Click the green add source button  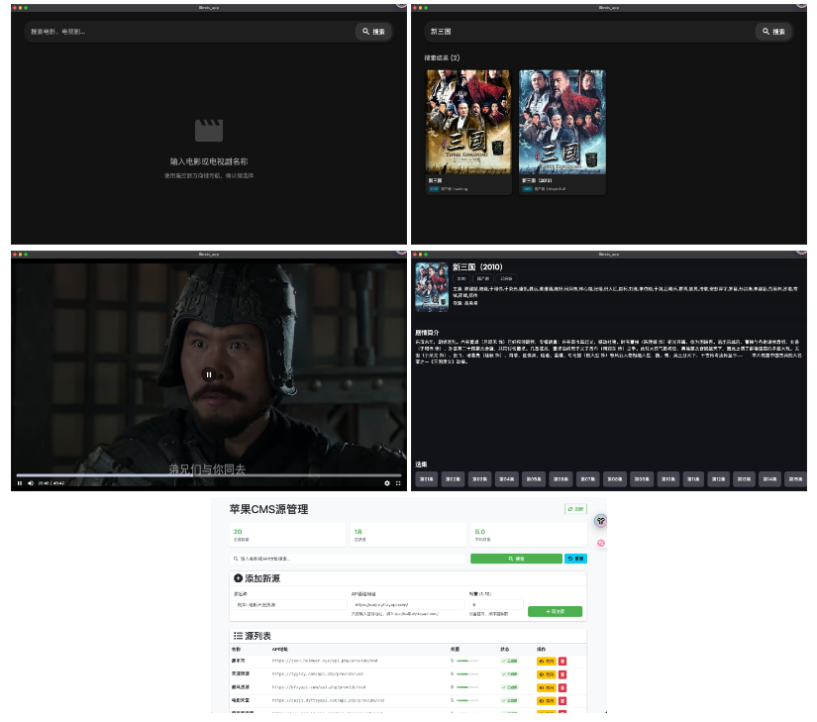pos(555,611)
